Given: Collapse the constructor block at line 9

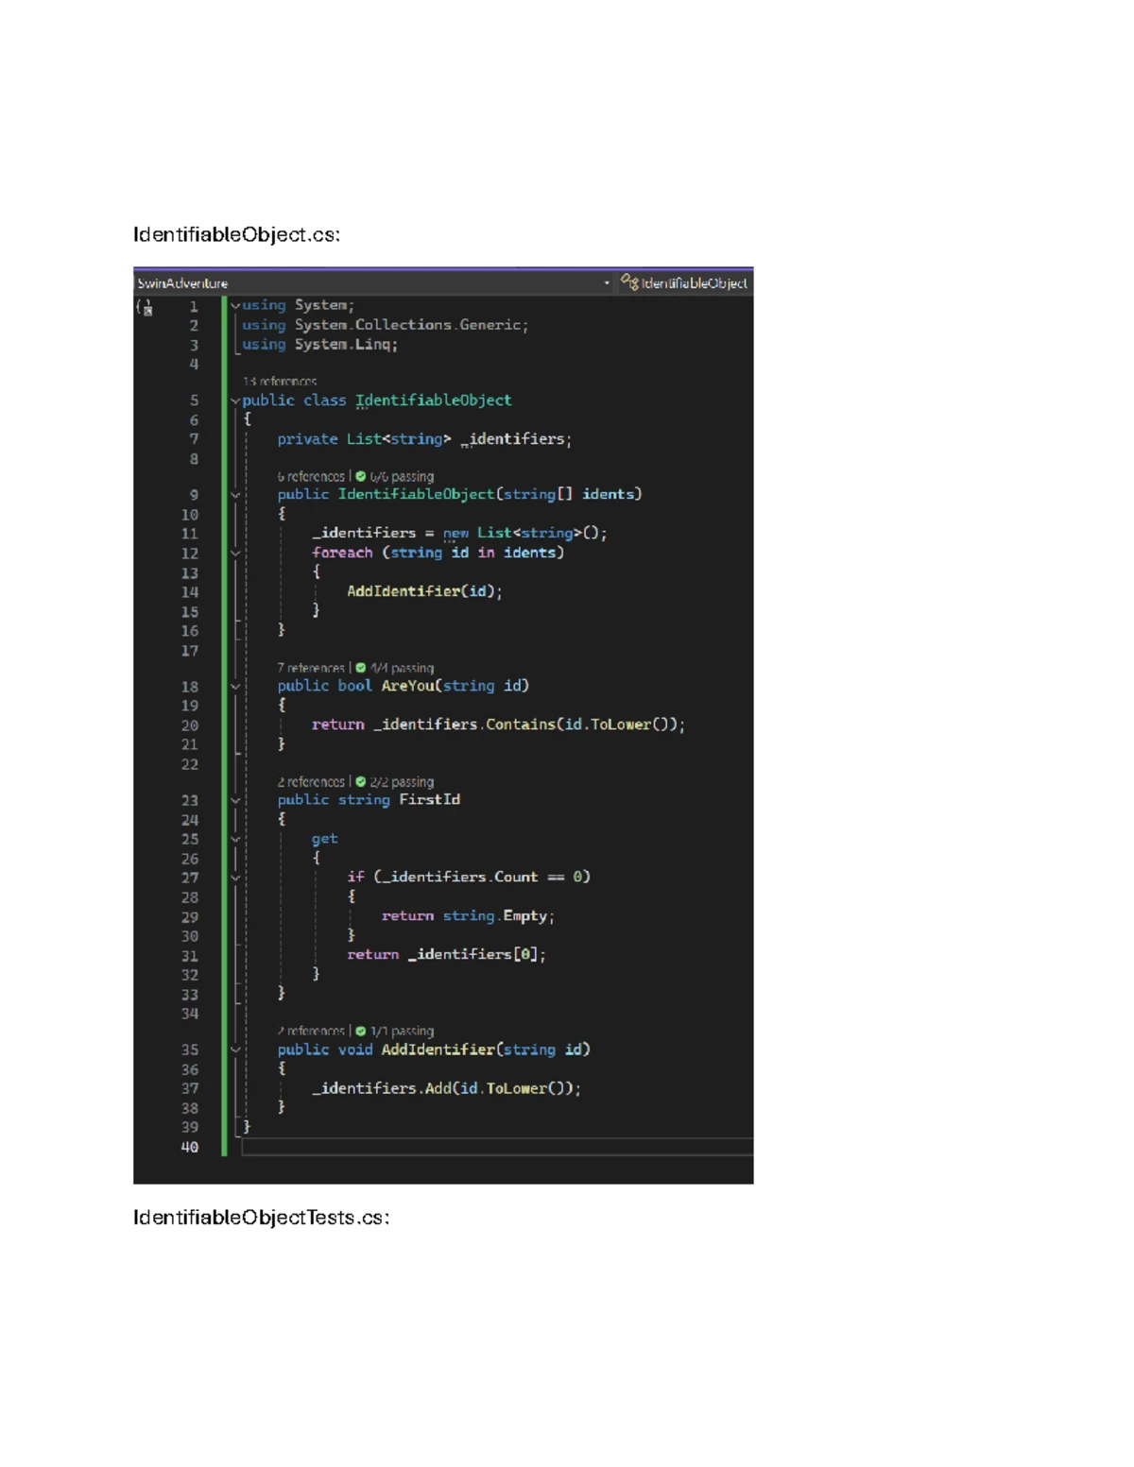Looking at the screenshot, I should click(235, 495).
